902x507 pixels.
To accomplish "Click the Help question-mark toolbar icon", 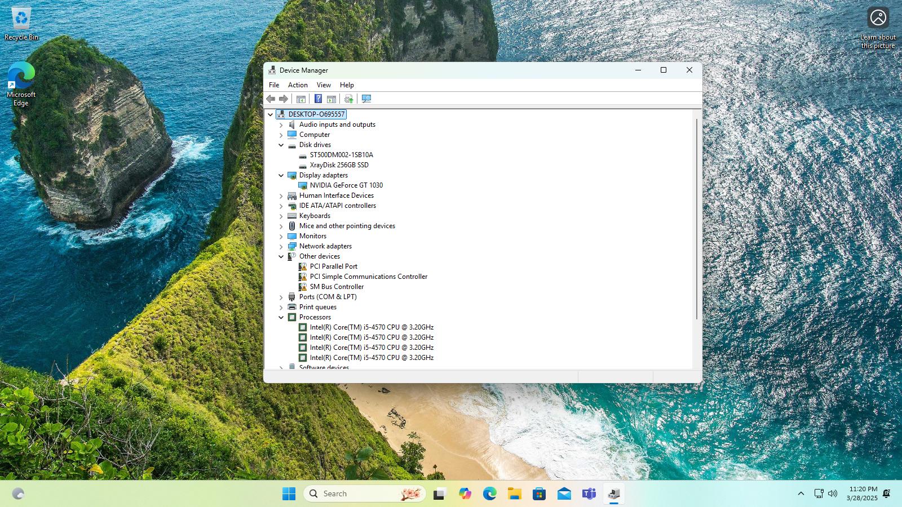I will tap(318, 99).
